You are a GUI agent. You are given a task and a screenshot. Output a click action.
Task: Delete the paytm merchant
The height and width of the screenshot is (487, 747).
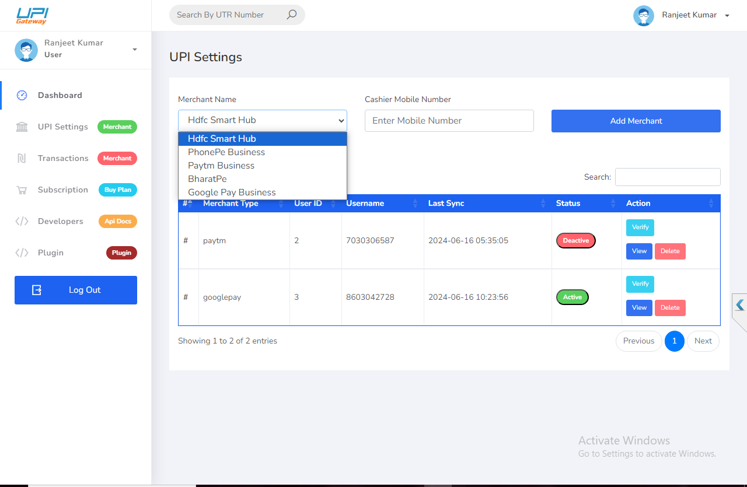click(x=670, y=251)
